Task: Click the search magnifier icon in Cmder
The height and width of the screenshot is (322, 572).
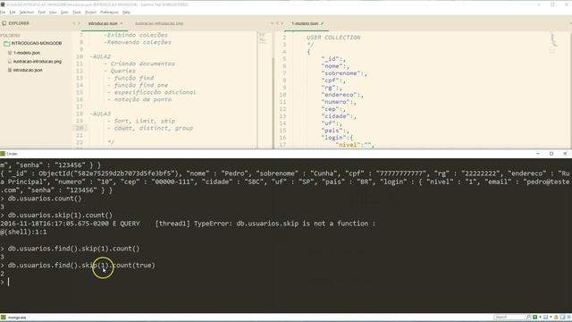Action: tap(528, 318)
